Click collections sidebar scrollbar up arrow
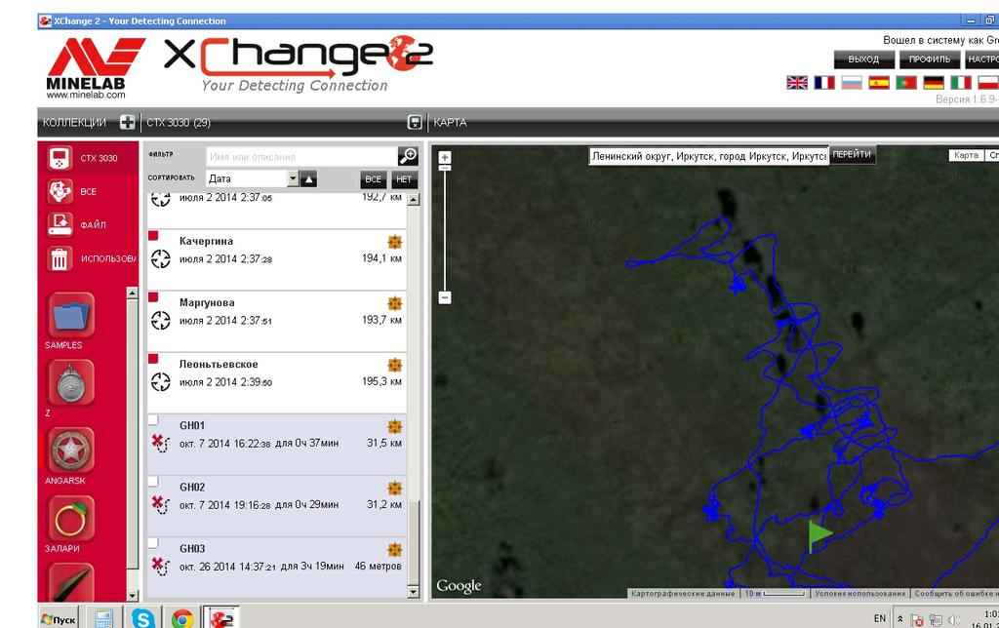This screenshot has width=999, height=628. coord(132,293)
